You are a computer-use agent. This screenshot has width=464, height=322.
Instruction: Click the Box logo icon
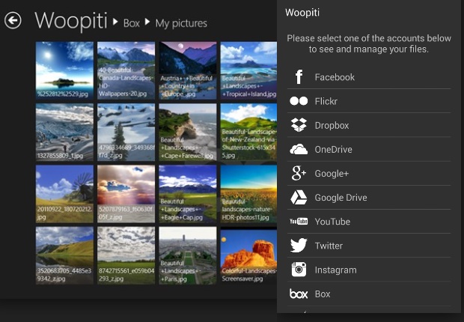coord(299,294)
